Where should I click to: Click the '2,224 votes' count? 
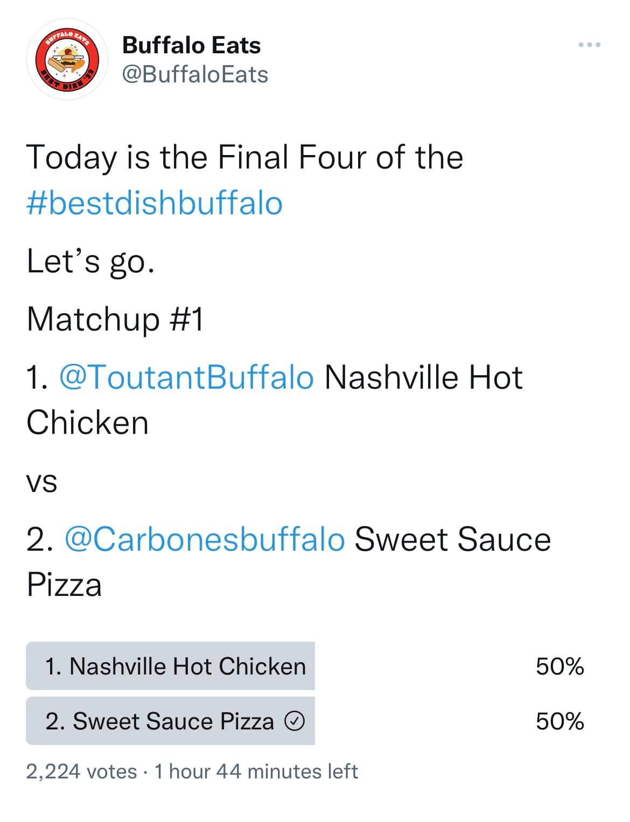pos(81,771)
